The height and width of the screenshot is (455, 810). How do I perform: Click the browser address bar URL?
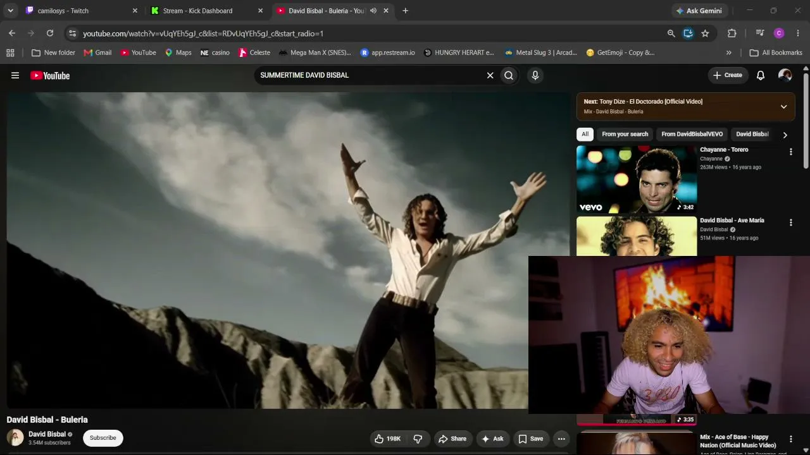pyautogui.click(x=203, y=33)
